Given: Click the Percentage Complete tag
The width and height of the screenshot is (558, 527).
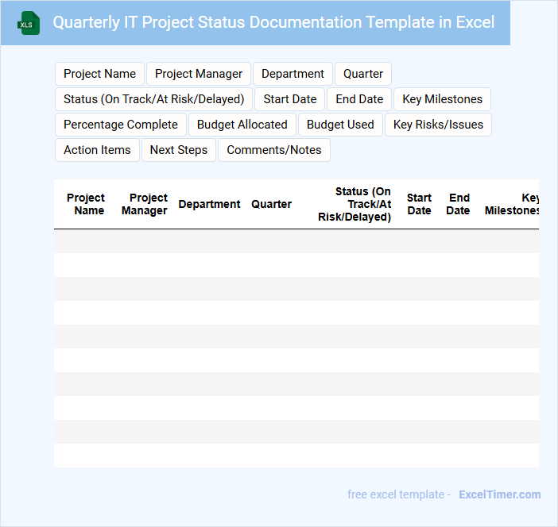Looking at the screenshot, I should (x=121, y=125).
